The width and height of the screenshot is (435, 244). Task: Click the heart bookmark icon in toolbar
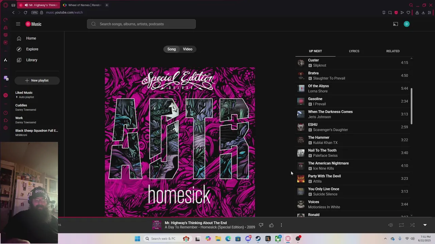pyautogui.click(x=408, y=13)
